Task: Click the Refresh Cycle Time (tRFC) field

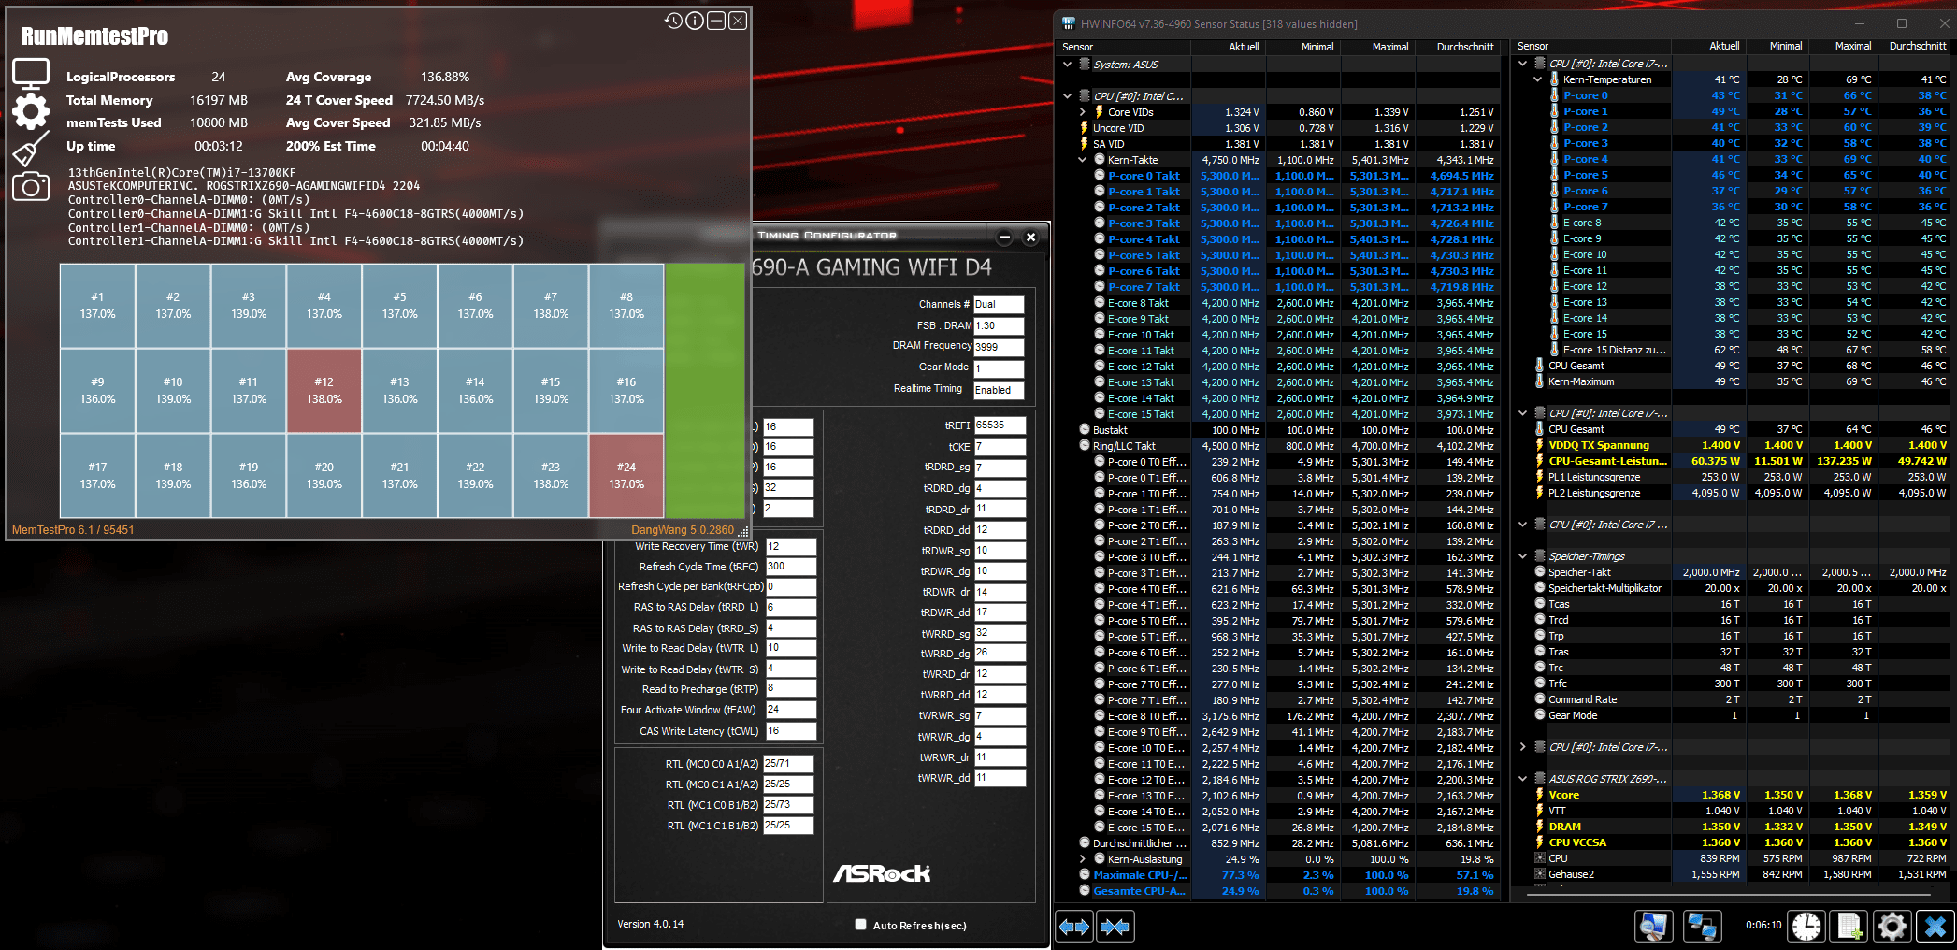Action: [790, 567]
